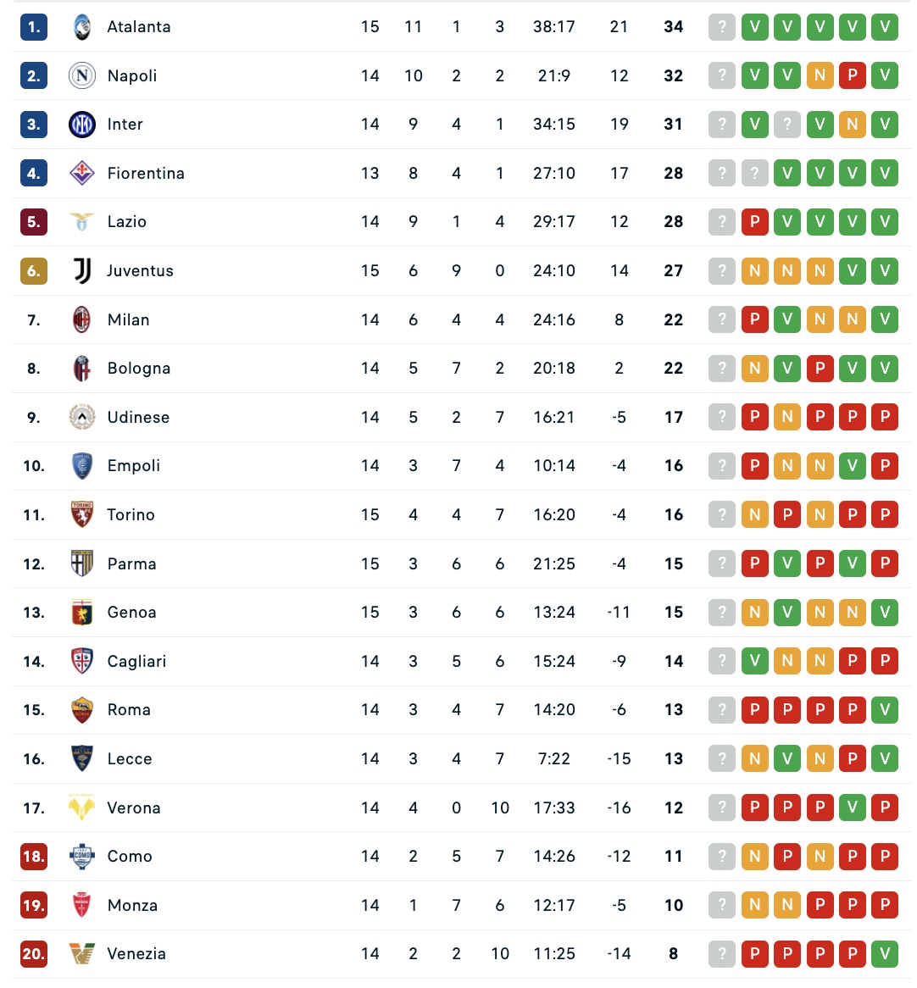This screenshot has height=988, width=917.
Task: Open the Udinese team name link
Action: (x=138, y=418)
